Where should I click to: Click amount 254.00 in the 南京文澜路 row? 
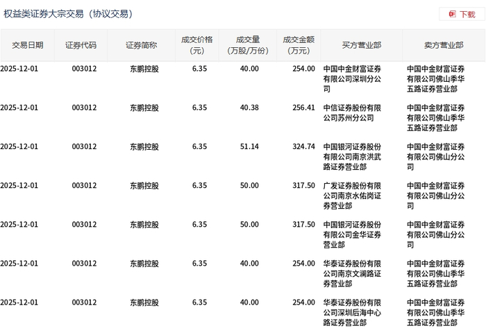click(304, 264)
